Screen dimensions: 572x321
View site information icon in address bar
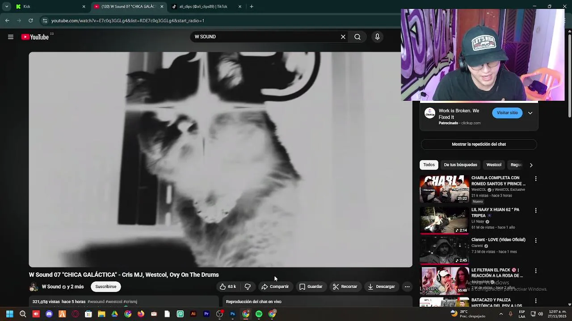pos(45,21)
